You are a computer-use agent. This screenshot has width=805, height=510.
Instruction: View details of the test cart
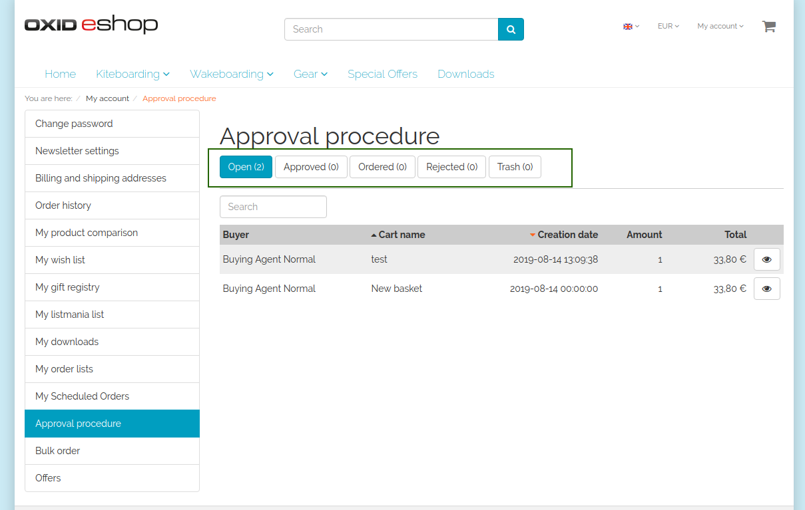coord(766,259)
